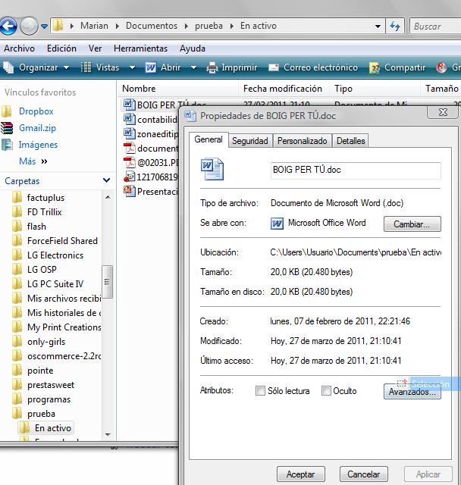The width and height of the screenshot is (461, 485).
Task: Expand the address bar history dropdown
Action: (x=378, y=27)
